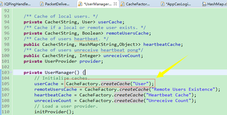Click createCache call on line 105
Viewport: 227px width, 115px height.
[x=115, y=84]
